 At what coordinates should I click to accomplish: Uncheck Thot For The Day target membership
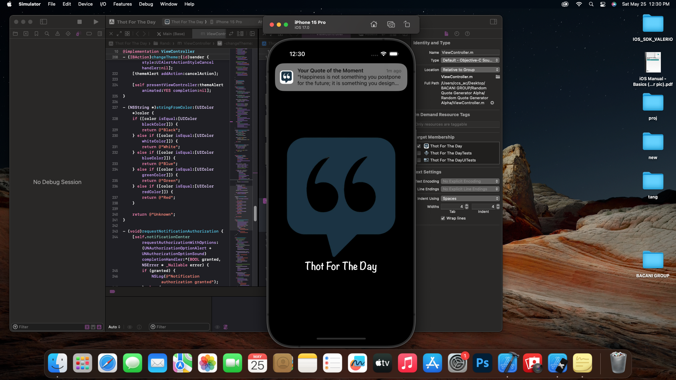(419, 146)
